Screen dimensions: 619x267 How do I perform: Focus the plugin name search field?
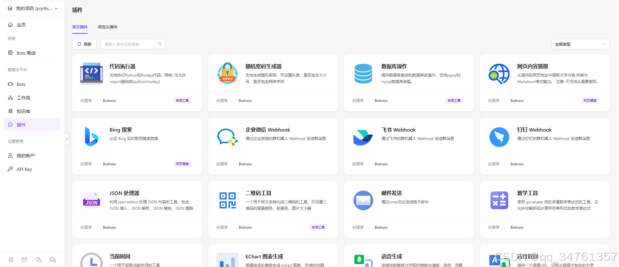(x=128, y=44)
